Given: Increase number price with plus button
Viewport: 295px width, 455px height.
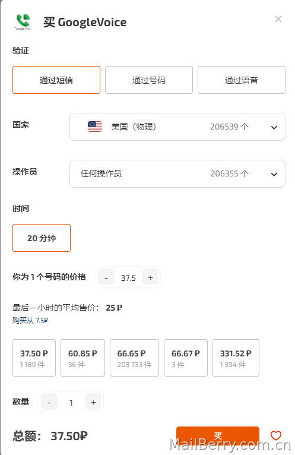Looking at the screenshot, I should (x=150, y=277).
